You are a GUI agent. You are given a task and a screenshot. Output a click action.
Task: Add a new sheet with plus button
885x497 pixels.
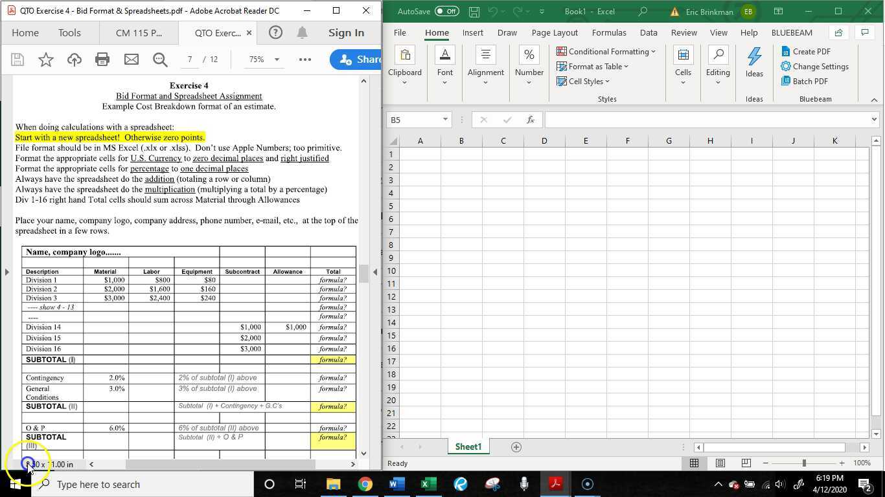pyautogui.click(x=516, y=447)
